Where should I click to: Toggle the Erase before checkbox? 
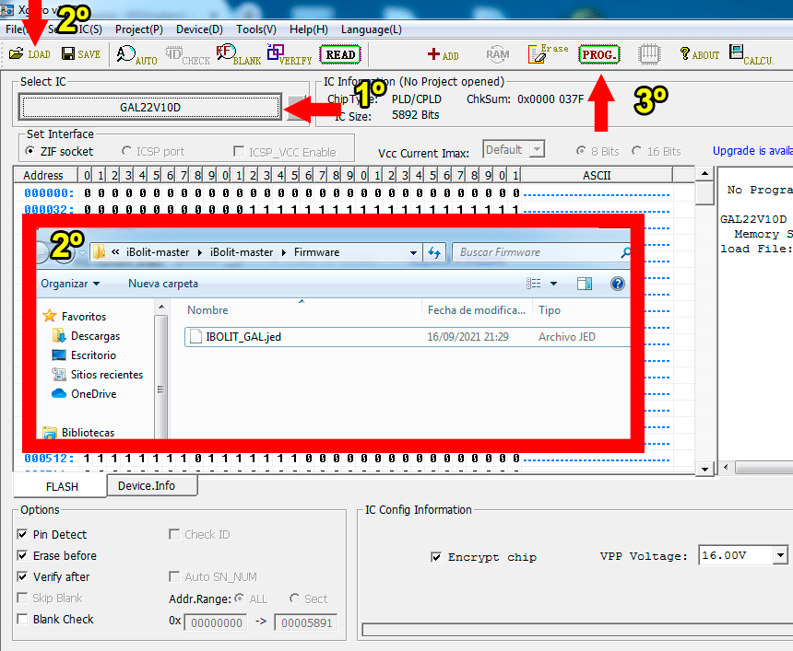click(22, 555)
